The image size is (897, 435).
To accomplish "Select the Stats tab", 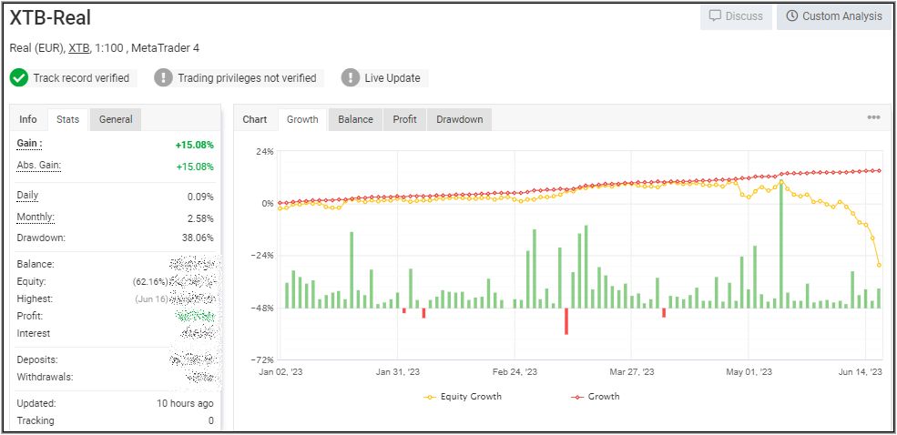I will (x=67, y=119).
